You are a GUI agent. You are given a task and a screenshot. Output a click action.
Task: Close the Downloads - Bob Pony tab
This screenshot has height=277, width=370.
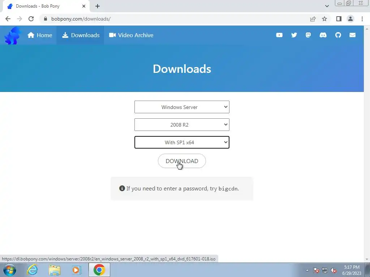coord(84,6)
